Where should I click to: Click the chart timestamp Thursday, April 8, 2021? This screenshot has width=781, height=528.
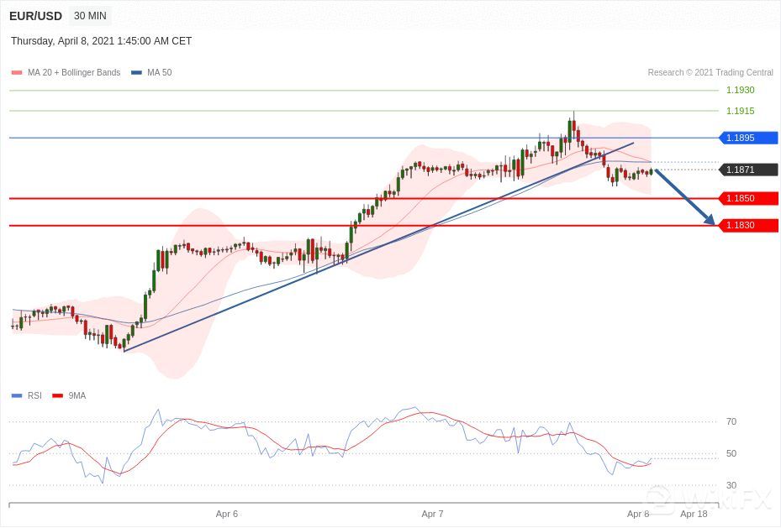point(101,41)
